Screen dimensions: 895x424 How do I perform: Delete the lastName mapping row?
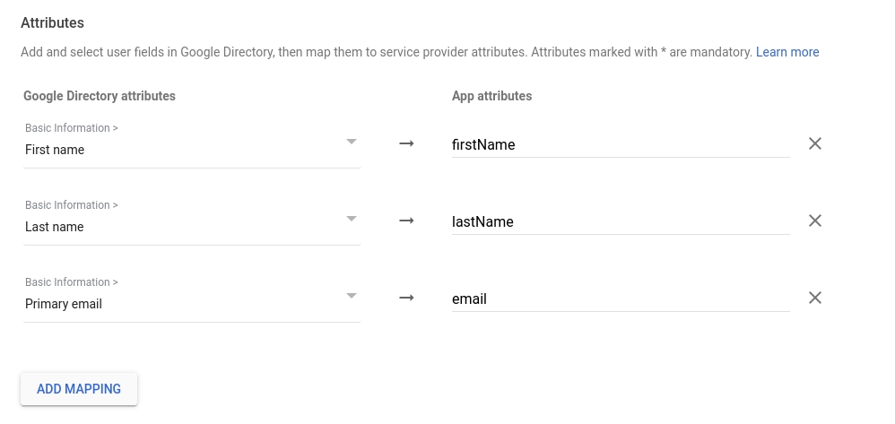click(814, 221)
